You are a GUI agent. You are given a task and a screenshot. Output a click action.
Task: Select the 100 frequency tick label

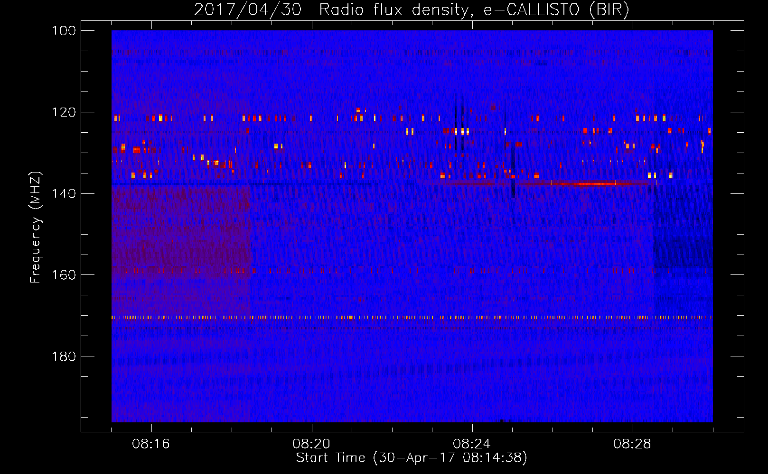pos(64,31)
